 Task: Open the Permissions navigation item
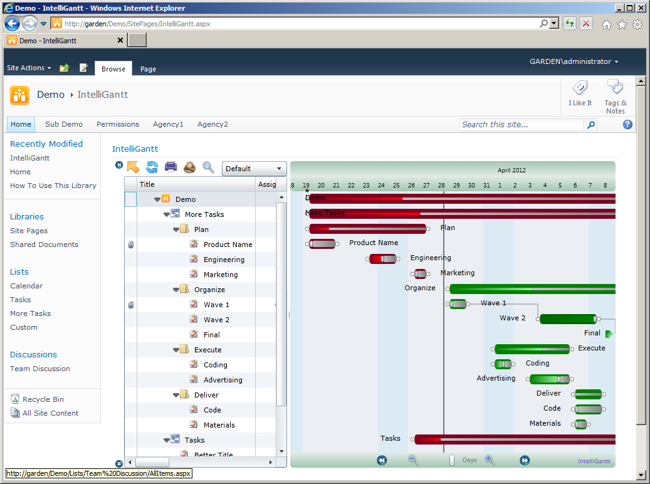(118, 124)
